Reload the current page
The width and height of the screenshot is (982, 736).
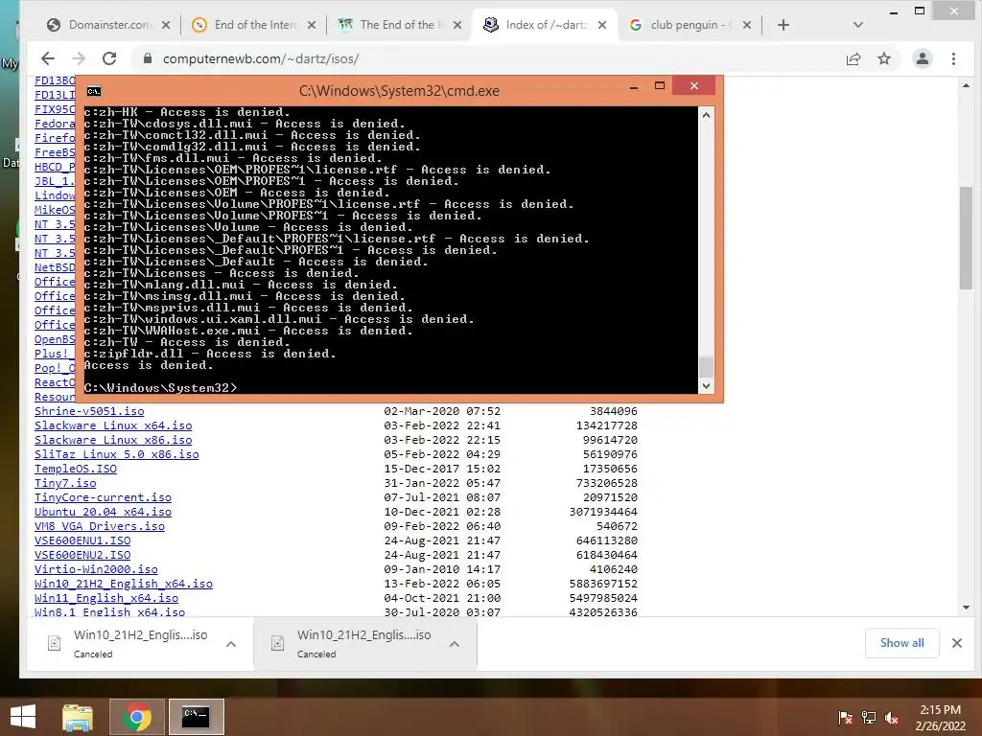coord(109,58)
